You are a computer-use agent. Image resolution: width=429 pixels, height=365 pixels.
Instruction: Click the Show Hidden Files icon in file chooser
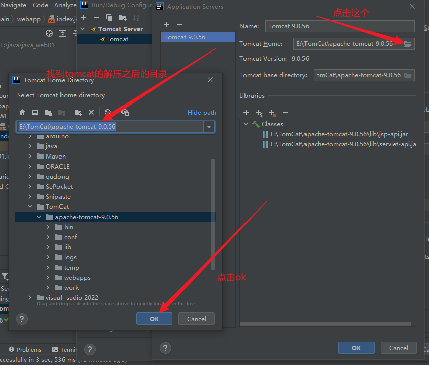(x=125, y=112)
